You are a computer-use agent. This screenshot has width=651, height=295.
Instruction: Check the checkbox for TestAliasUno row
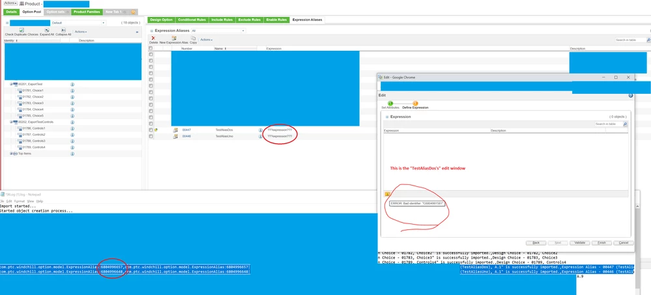pos(151,136)
